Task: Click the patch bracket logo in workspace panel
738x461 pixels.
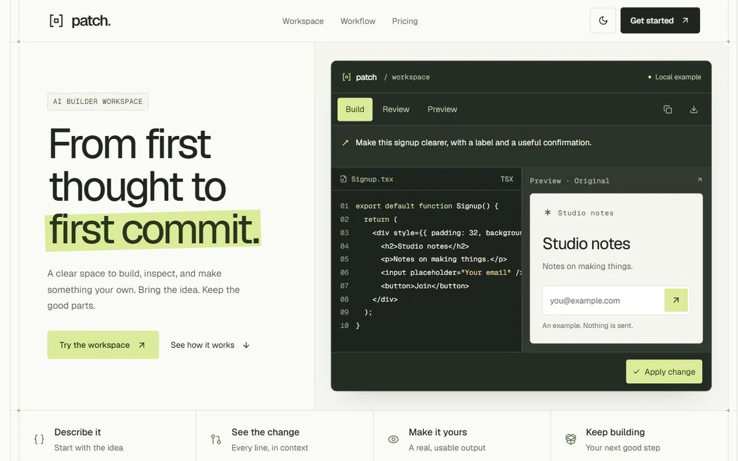Action: pos(347,77)
